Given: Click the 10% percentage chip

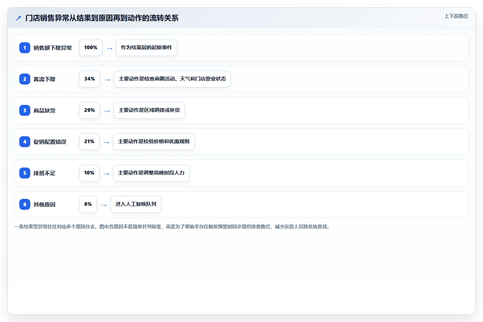Looking at the screenshot, I should 89,173.
